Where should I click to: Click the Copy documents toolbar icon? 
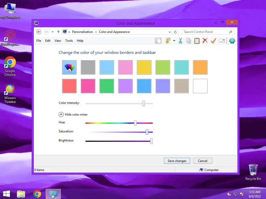pos(189,41)
